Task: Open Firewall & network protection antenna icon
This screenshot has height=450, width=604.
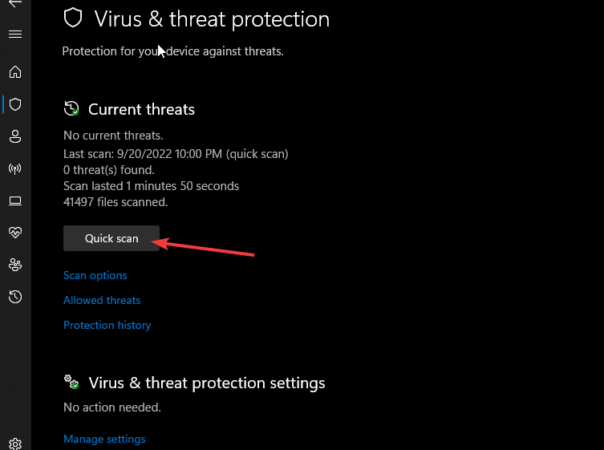Action: click(x=15, y=168)
